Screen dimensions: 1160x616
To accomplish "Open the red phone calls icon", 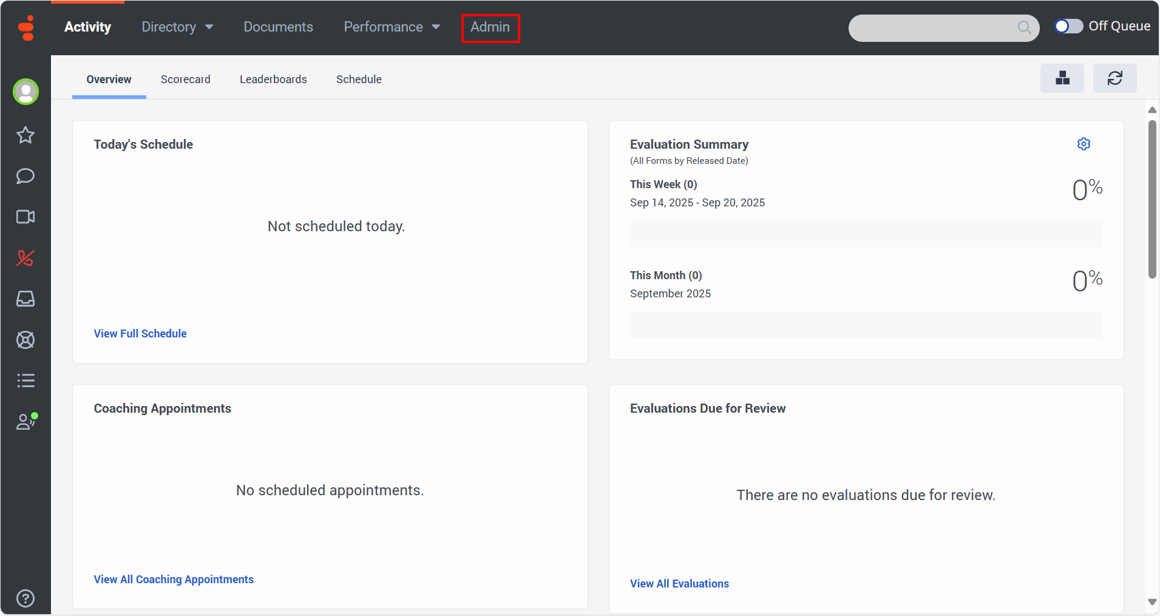I will (x=25, y=258).
